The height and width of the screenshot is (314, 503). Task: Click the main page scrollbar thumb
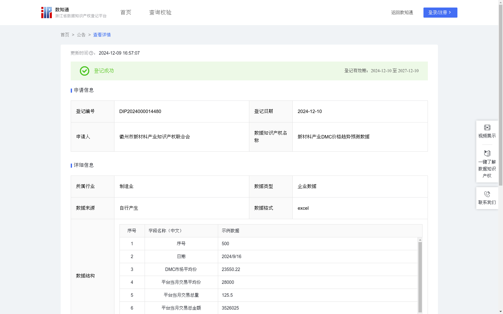pos(500,95)
